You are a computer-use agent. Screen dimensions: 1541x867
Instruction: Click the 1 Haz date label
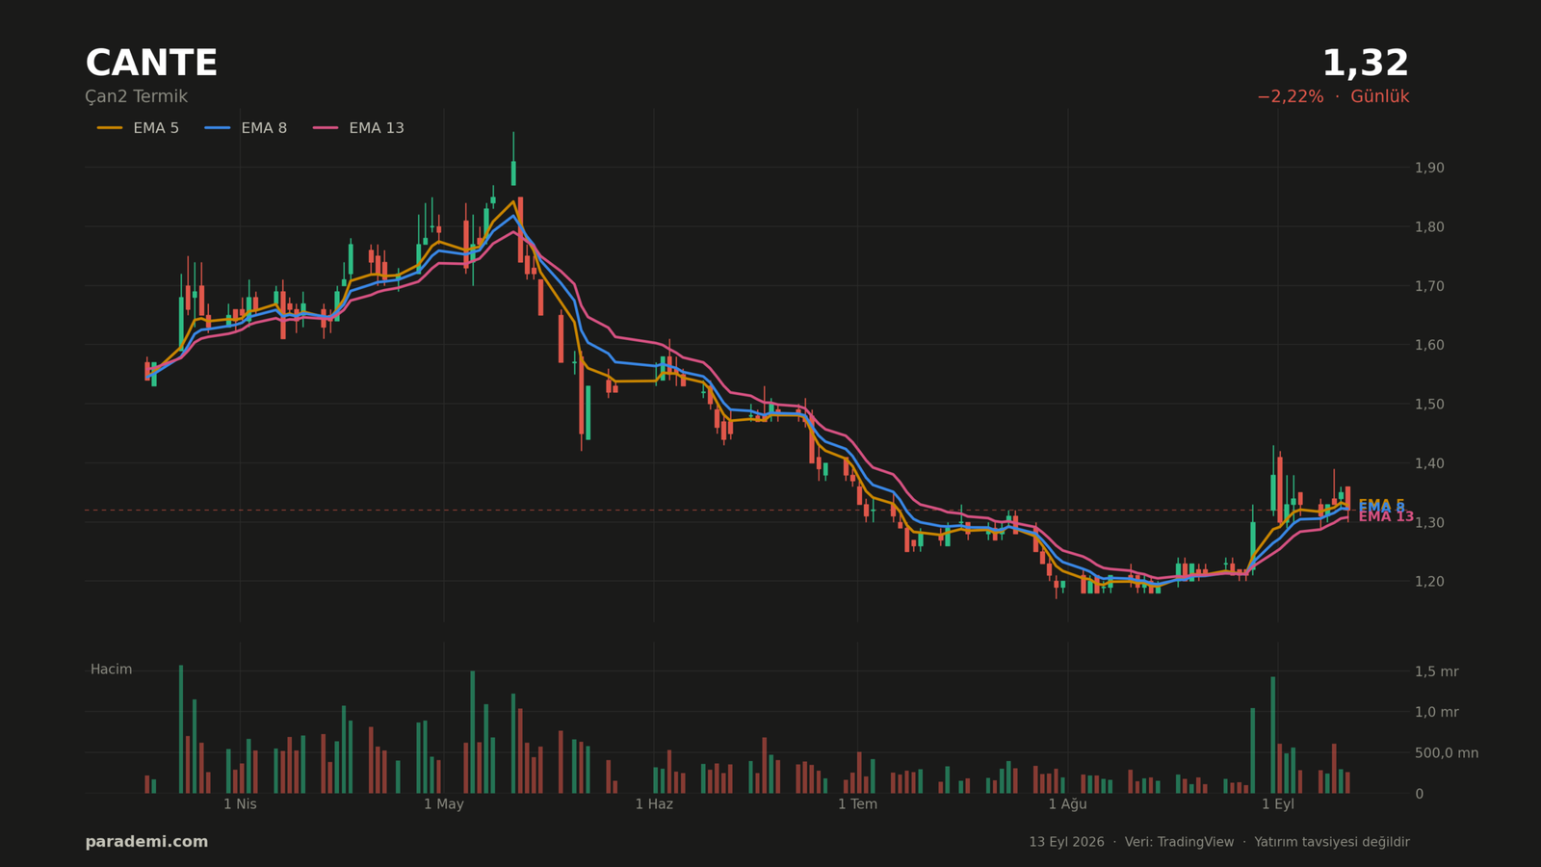coord(654,804)
